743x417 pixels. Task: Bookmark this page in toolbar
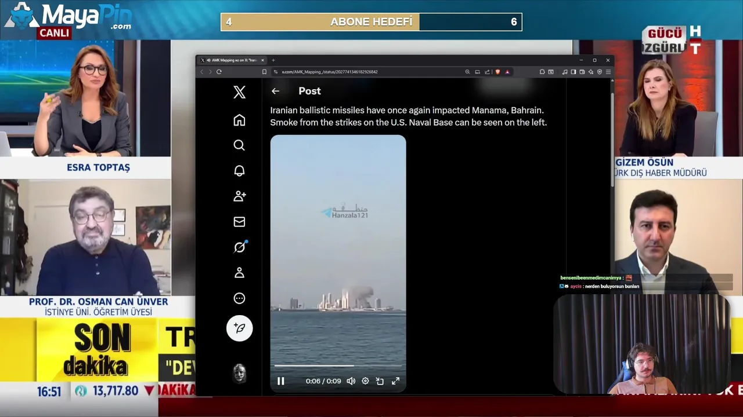[x=264, y=72]
